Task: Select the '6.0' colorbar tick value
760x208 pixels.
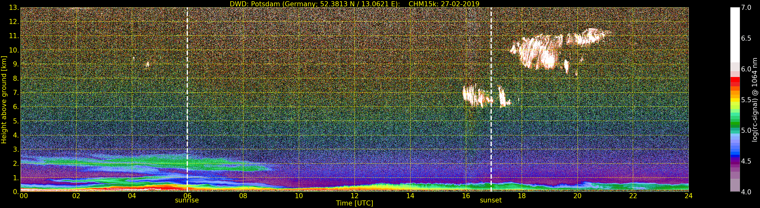Action: [746, 69]
